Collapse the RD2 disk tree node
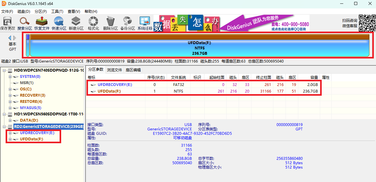 (4, 127)
